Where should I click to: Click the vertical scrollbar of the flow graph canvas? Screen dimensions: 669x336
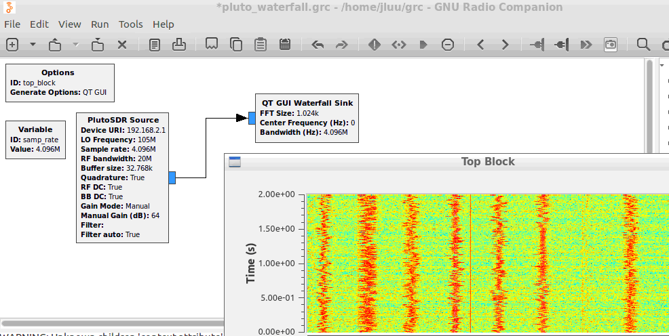coord(649,106)
